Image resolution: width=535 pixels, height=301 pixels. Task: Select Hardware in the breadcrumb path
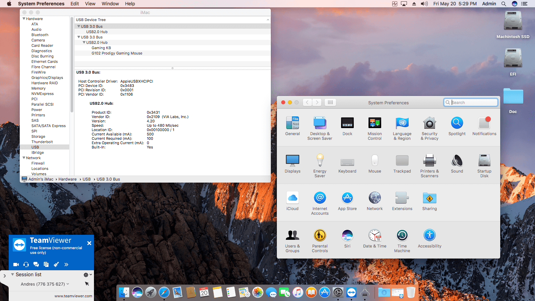click(x=67, y=179)
